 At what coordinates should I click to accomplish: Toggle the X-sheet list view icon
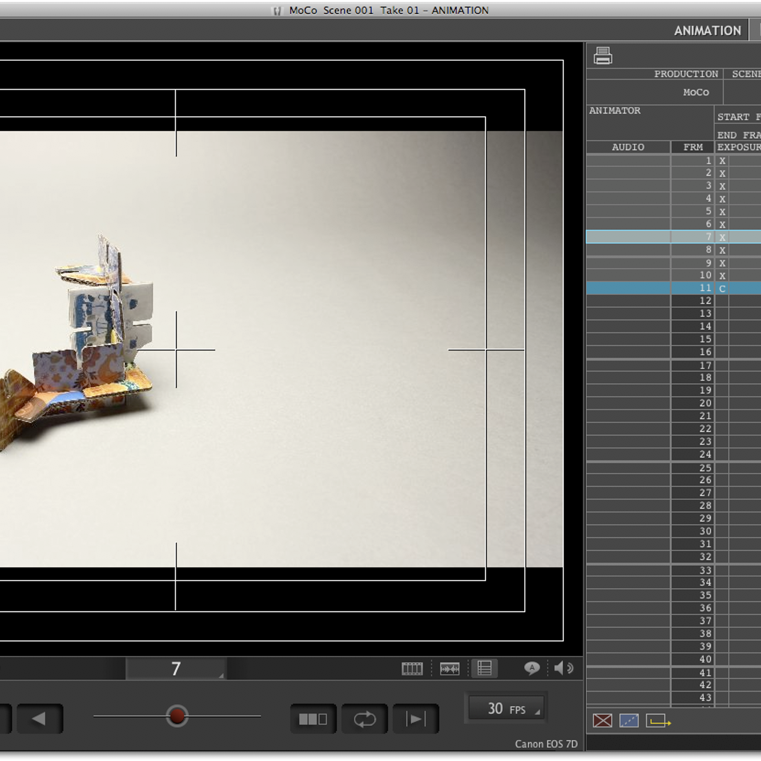click(x=485, y=668)
